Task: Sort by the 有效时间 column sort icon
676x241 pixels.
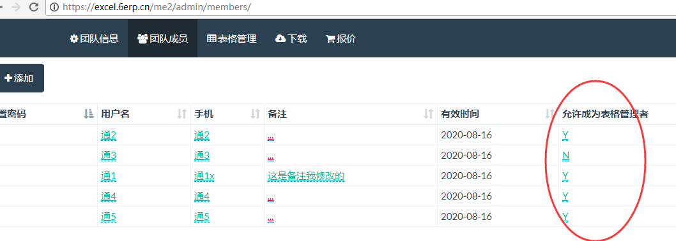Action: click(x=549, y=114)
